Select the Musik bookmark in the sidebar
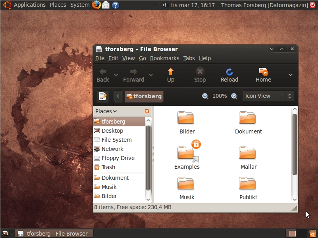318x238 pixels. coord(119,187)
